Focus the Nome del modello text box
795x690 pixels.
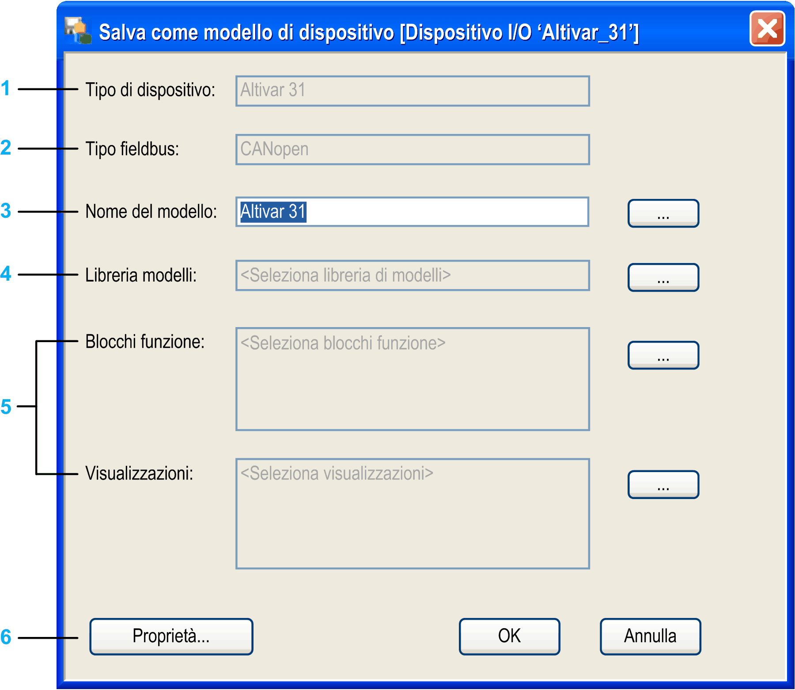pyautogui.click(x=412, y=212)
